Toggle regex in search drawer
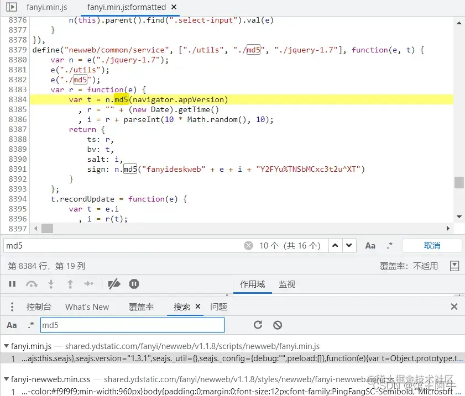This screenshot has height=396, width=465. click(x=31, y=325)
